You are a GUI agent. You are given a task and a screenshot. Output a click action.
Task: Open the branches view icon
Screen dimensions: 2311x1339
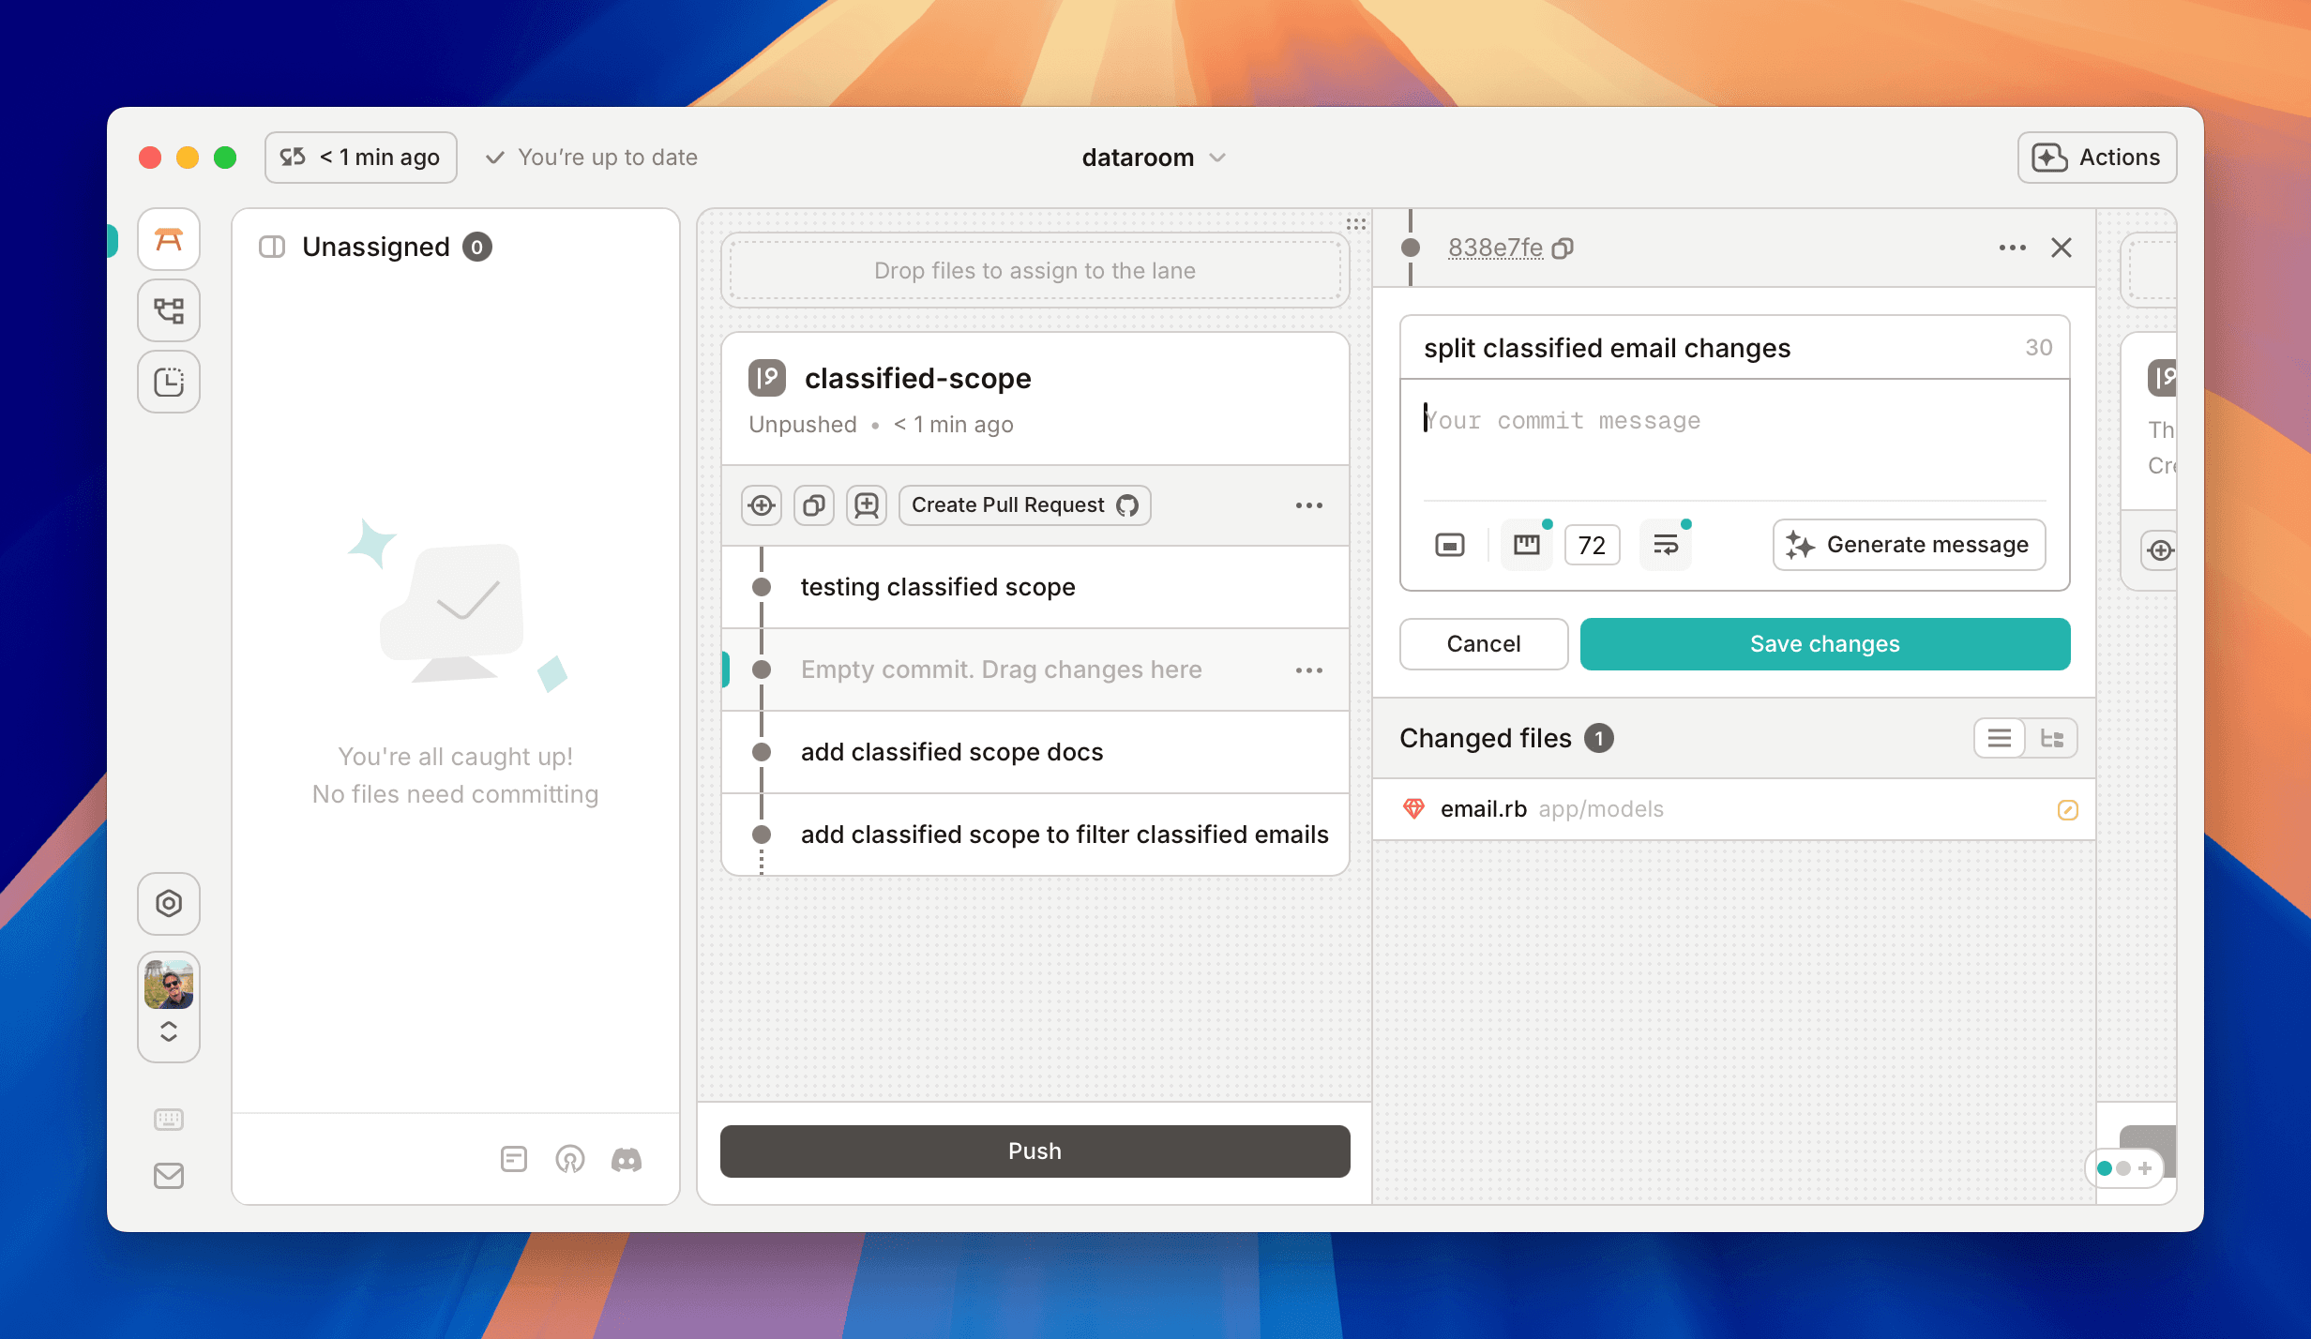[169, 311]
